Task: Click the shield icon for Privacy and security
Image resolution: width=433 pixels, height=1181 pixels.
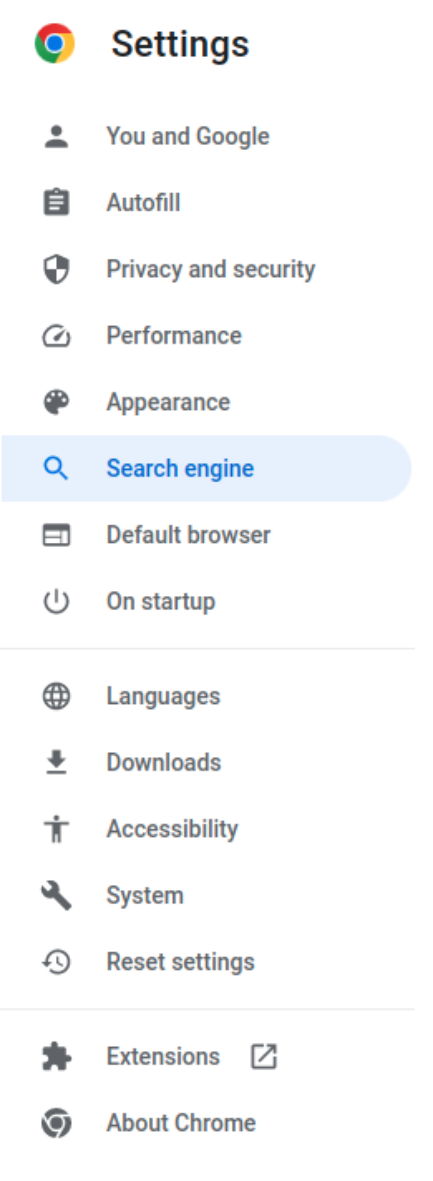Action: pyautogui.click(x=56, y=269)
